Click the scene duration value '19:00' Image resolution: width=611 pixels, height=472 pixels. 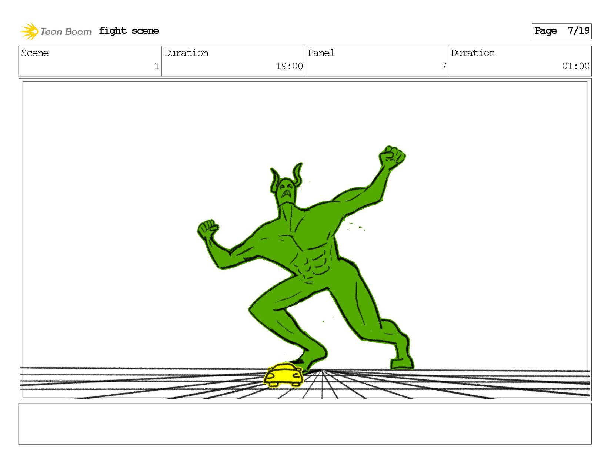[289, 66]
